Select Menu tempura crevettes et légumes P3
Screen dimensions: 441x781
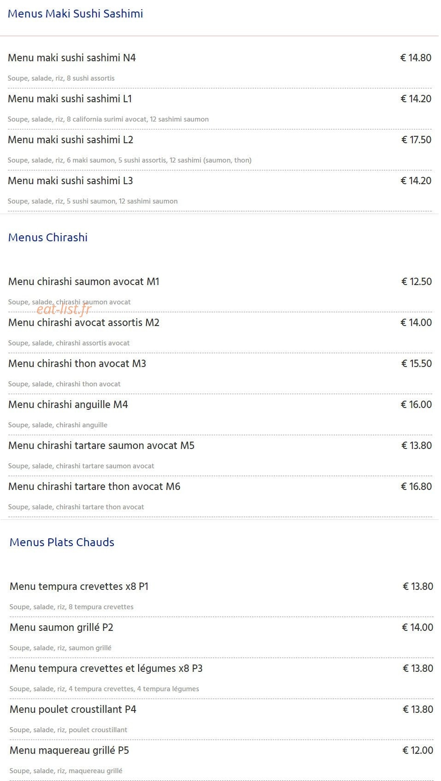[x=106, y=669]
